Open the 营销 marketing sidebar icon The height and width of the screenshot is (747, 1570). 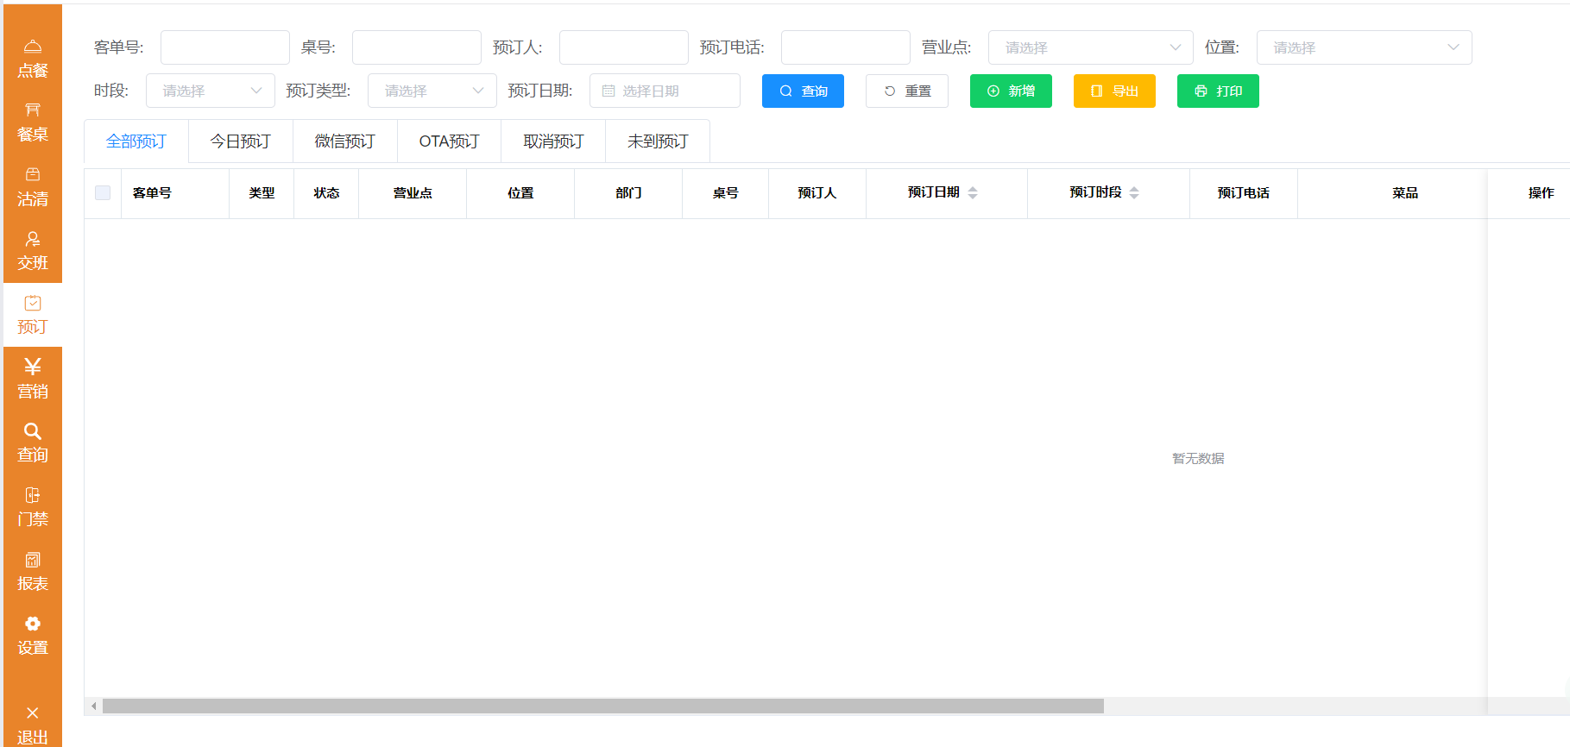pos(33,379)
